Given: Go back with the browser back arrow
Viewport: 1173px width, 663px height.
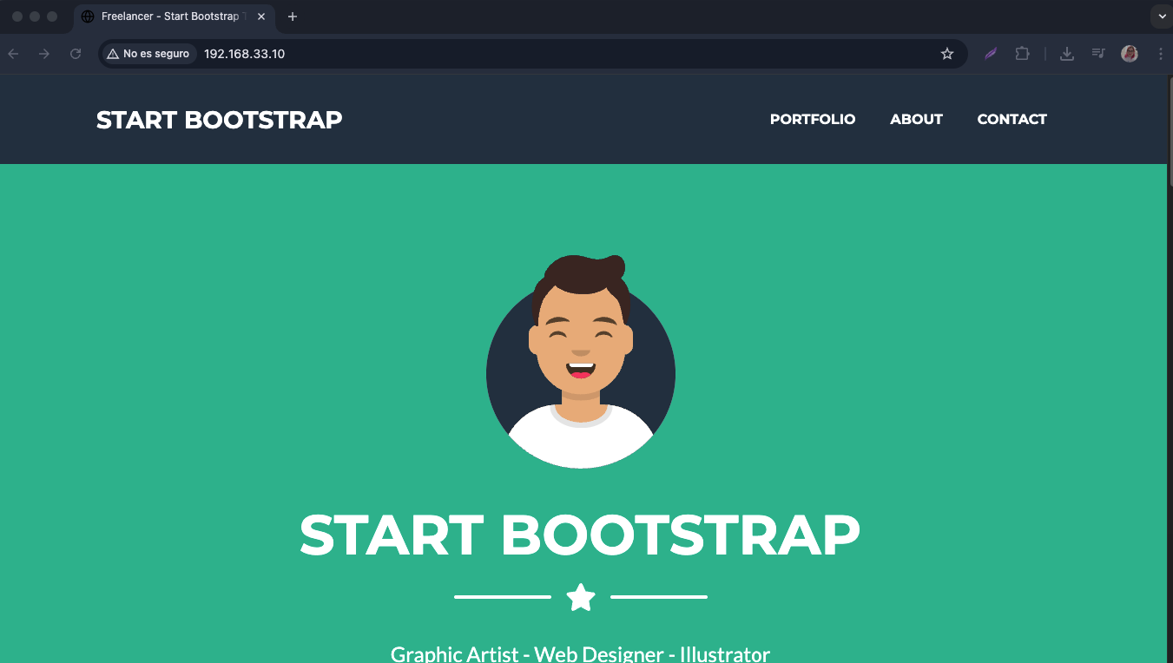Looking at the screenshot, I should [13, 54].
